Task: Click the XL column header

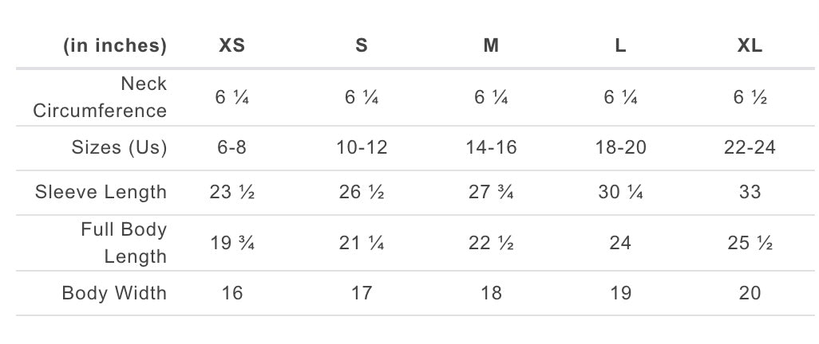Action: (750, 45)
